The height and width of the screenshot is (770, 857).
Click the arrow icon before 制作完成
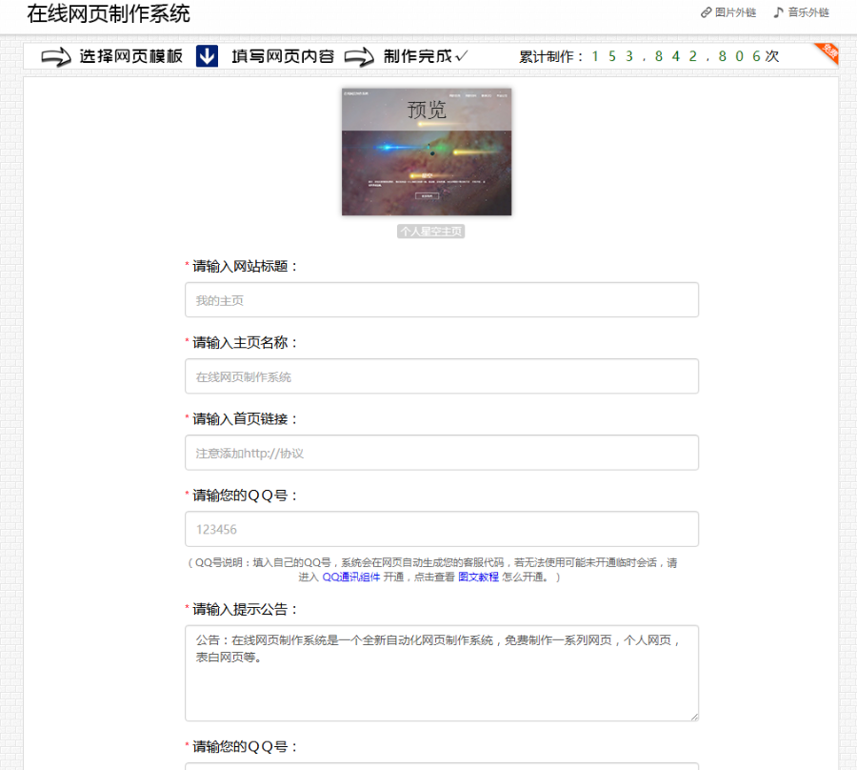(x=359, y=58)
